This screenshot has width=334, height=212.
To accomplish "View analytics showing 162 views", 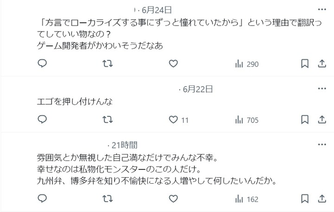I will pos(247,199).
